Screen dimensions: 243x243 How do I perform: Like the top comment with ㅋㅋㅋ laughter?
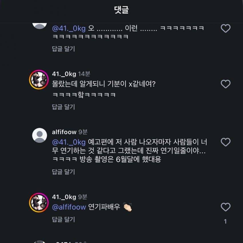(226, 28)
